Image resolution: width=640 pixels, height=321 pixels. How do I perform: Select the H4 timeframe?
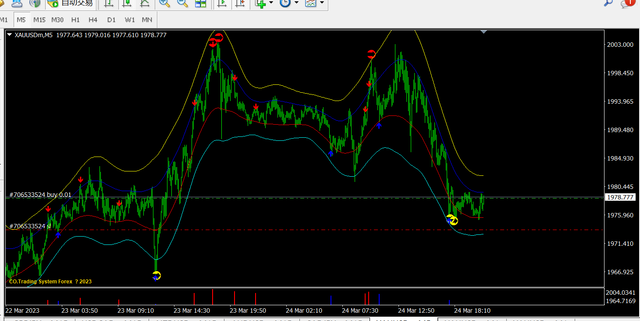click(93, 20)
